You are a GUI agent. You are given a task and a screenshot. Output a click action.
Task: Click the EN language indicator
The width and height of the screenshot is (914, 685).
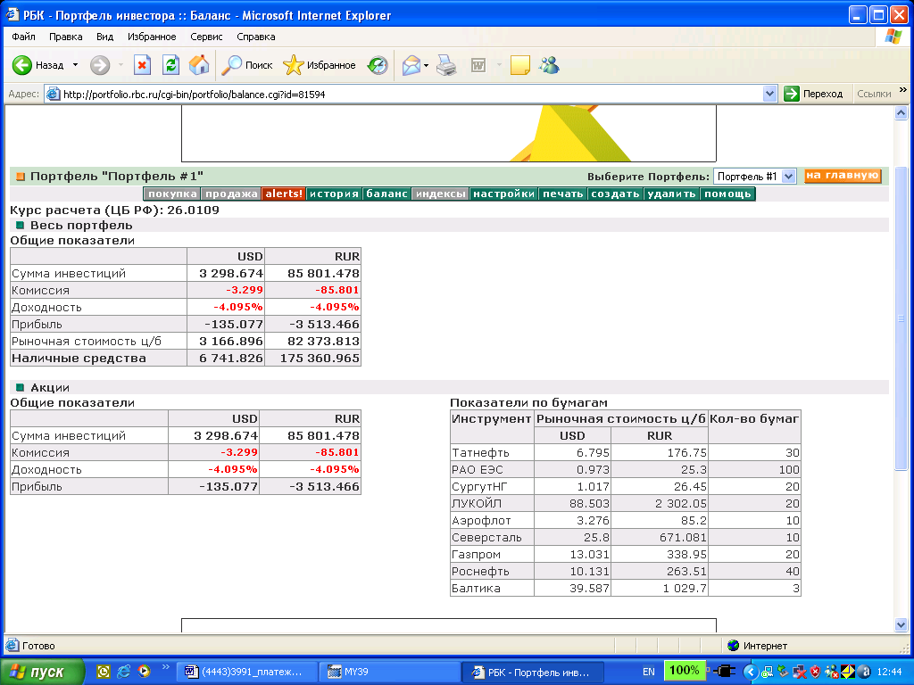[648, 672]
